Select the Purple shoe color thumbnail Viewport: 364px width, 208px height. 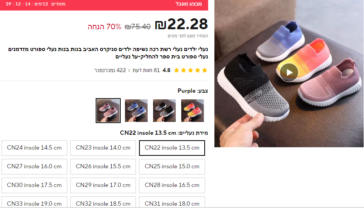108,111
